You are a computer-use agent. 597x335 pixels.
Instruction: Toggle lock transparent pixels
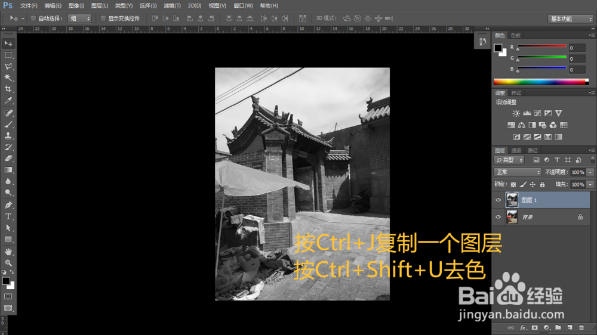513,184
